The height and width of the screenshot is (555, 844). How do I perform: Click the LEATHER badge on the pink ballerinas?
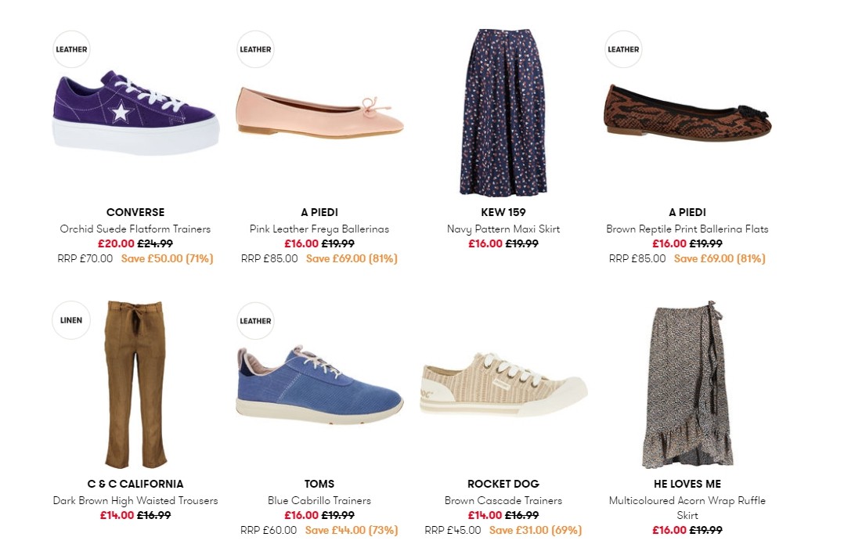[x=255, y=49]
